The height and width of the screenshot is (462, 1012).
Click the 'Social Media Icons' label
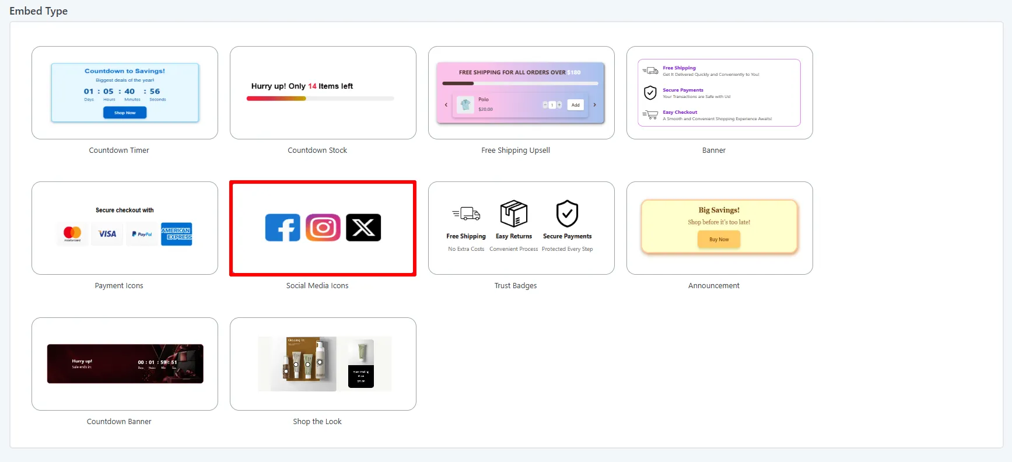point(317,286)
